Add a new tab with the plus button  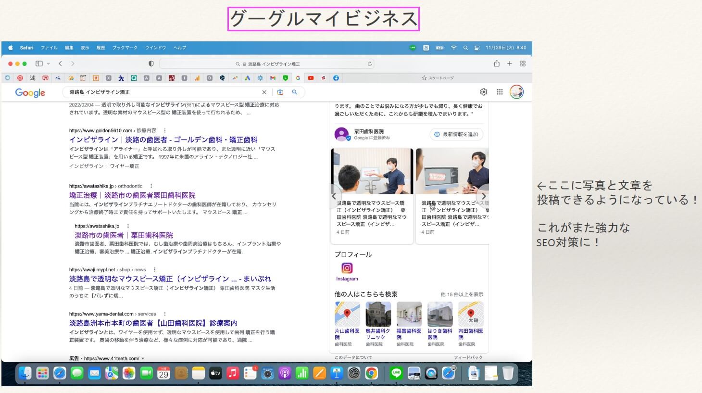click(510, 63)
